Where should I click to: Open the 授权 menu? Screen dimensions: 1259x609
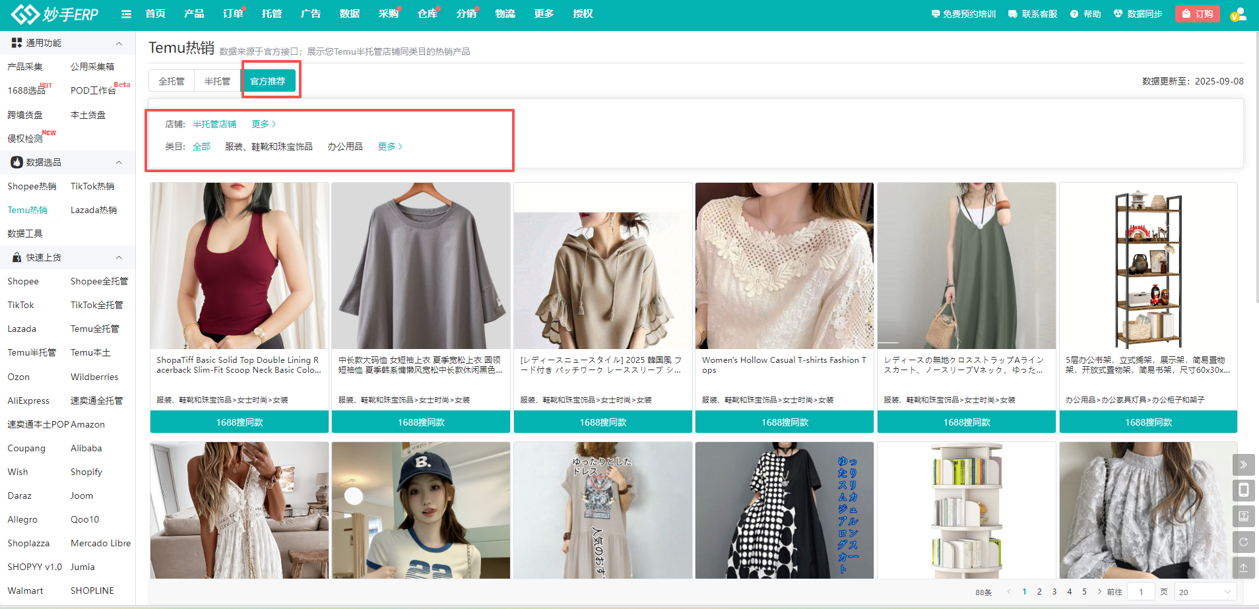pyautogui.click(x=583, y=14)
